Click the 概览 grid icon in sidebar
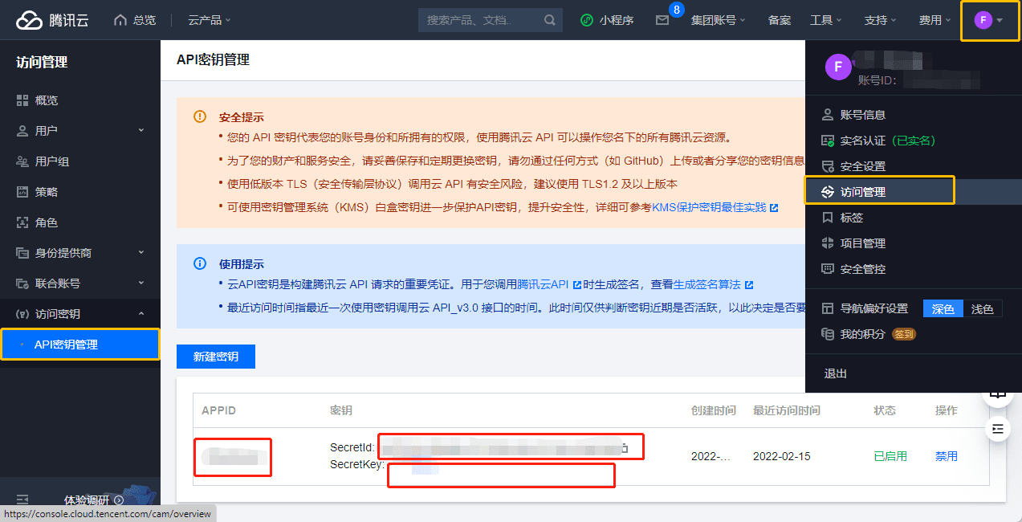Screen dimensions: 1022x522 click(22, 100)
